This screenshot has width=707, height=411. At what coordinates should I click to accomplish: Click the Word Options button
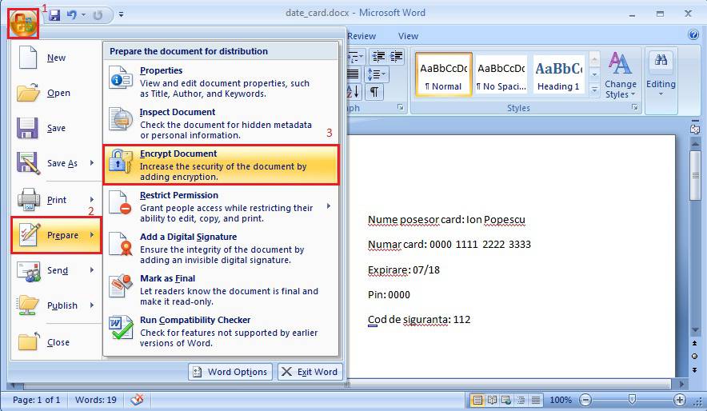coord(230,372)
